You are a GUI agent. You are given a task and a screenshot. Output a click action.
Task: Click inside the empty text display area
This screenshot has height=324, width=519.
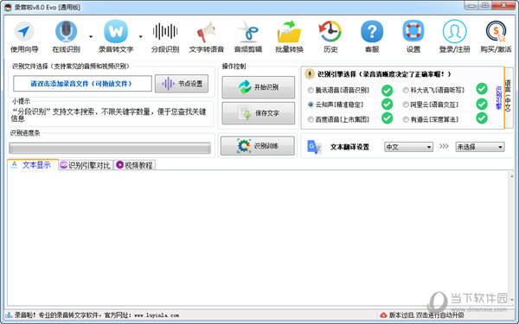point(258,238)
